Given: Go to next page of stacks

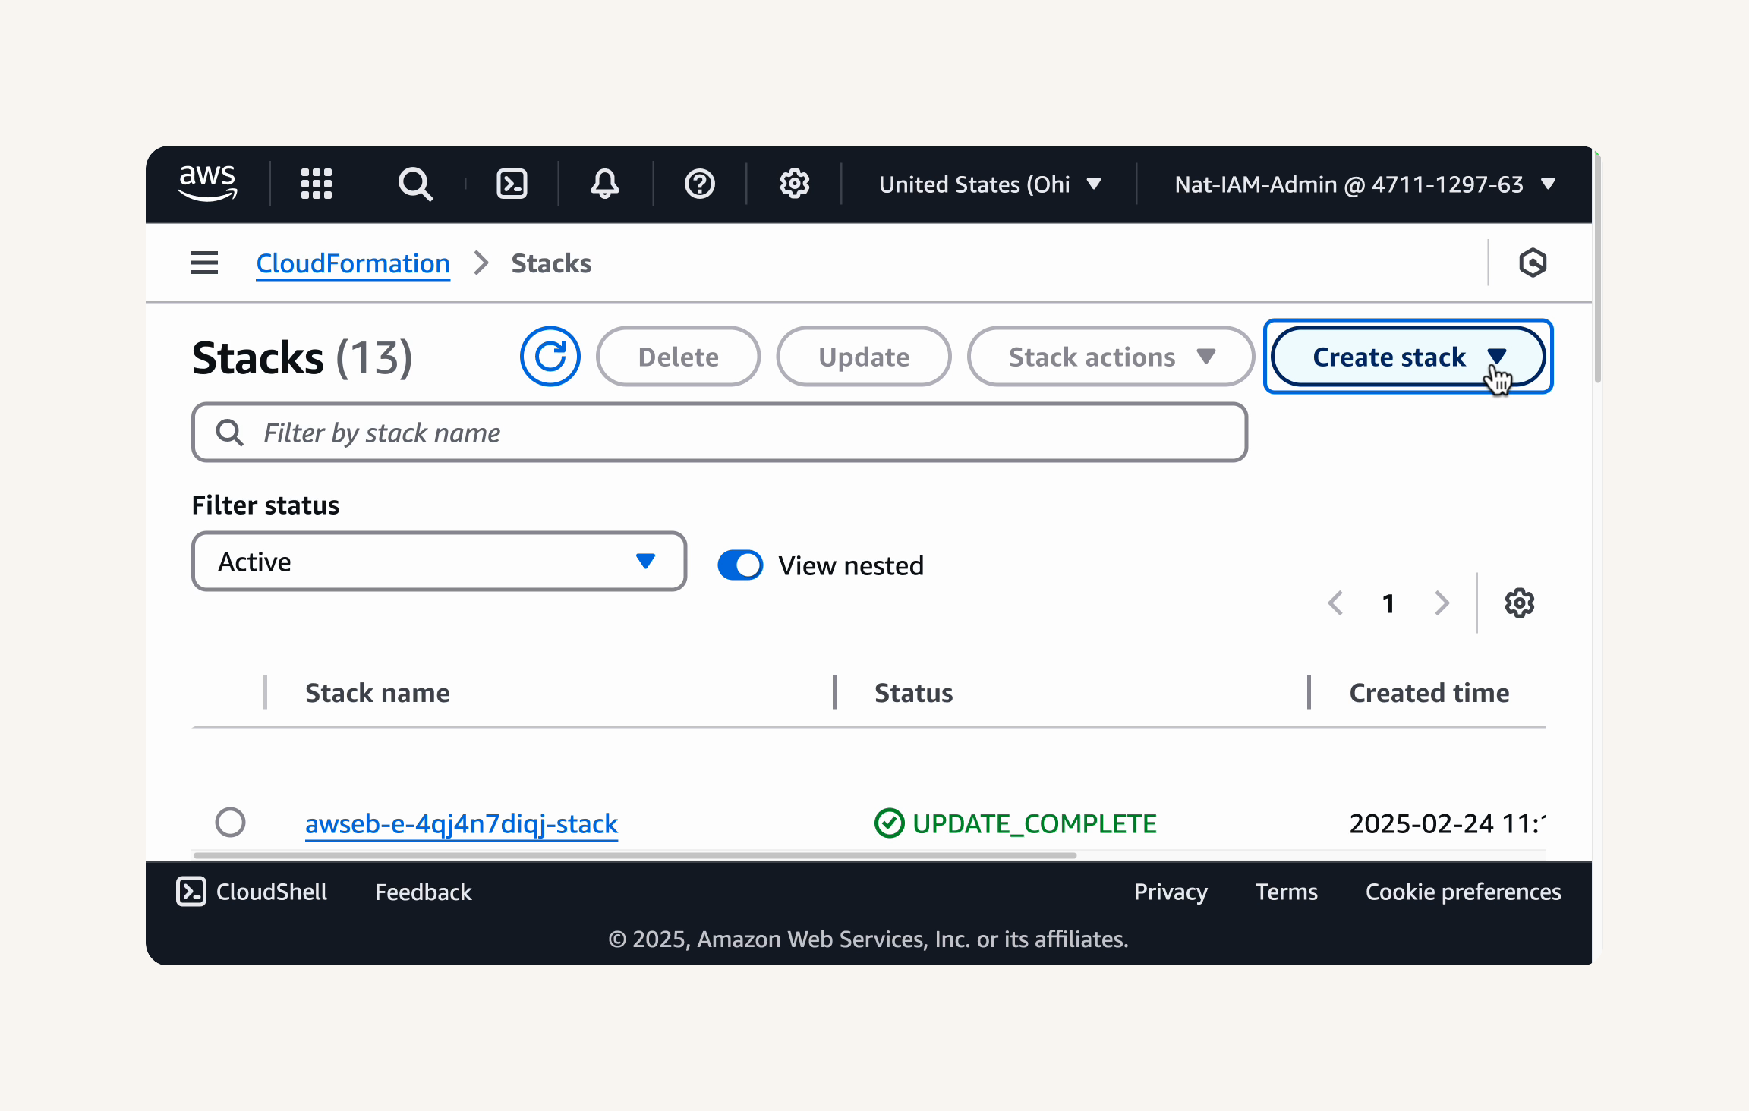Looking at the screenshot, I should click(x=1442, y=603).
